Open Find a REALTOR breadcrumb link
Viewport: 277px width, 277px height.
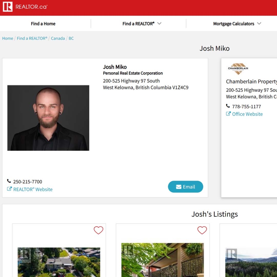(32, 38)
